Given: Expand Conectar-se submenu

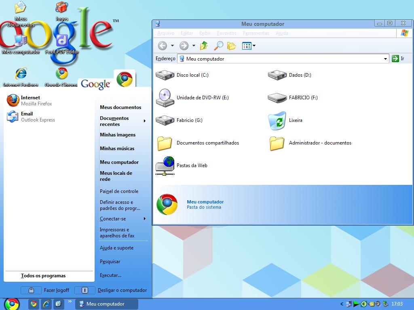Looking at the screenshot, I should [x=144, y=218].
